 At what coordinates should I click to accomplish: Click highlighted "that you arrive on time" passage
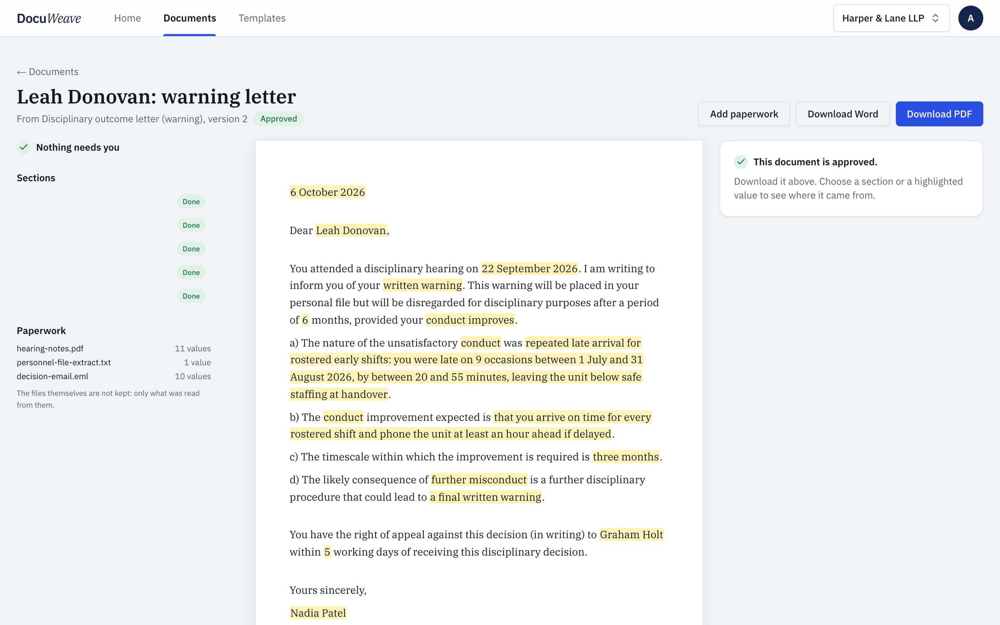click(x=471, y=425)
